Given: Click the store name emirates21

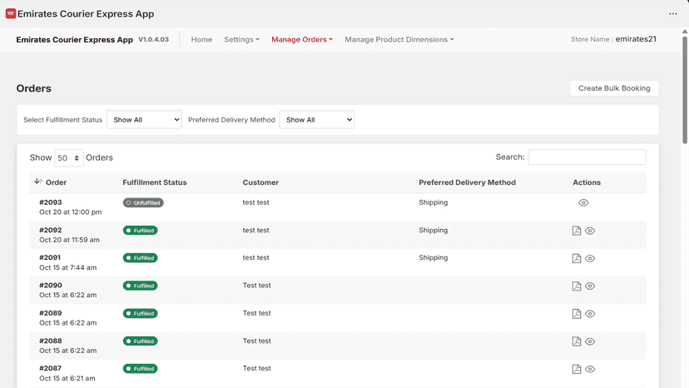Looking at the screenshot, I should pos(636,39).
